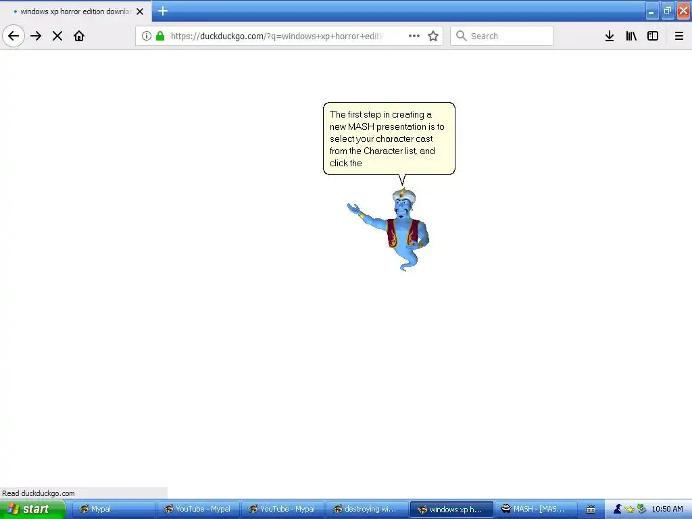
Task: Switch to the MASH taskbar window
Action: (x=536, y=509)
